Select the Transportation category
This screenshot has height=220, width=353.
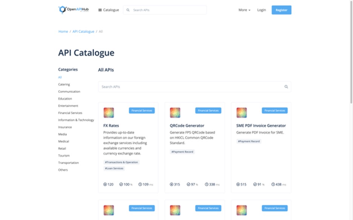point(68,163)
